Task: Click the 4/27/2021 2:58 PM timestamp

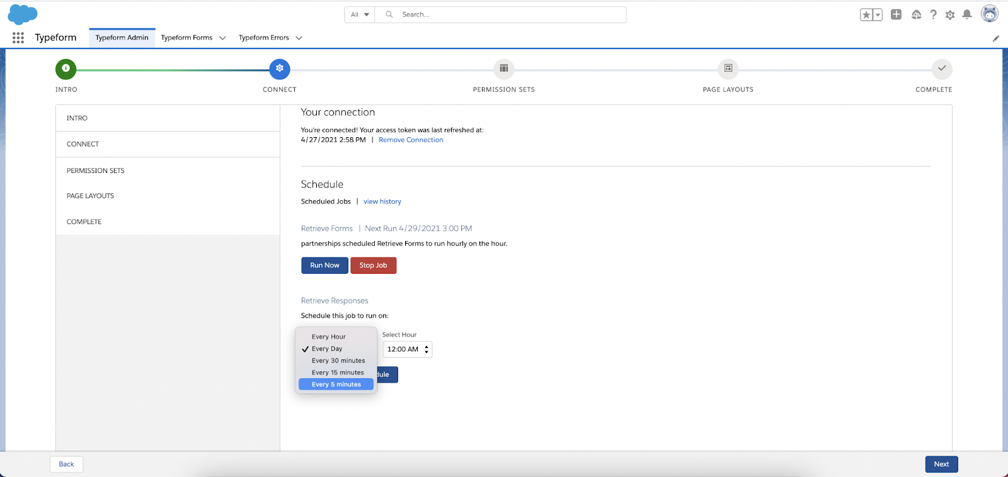Action: [x=333, y=140]
